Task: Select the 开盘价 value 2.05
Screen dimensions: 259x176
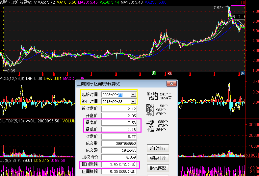Action: click(x=119, y=116)
